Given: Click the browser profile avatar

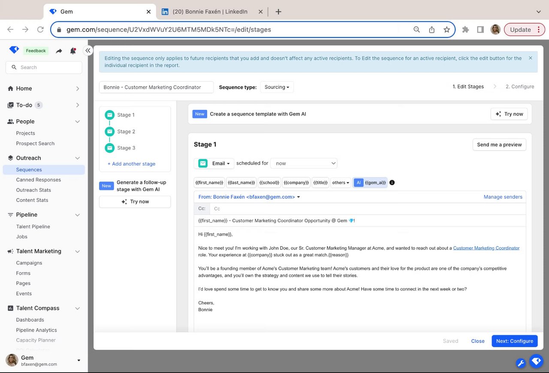Looking at the screenshot, I should tap(495, 30).
